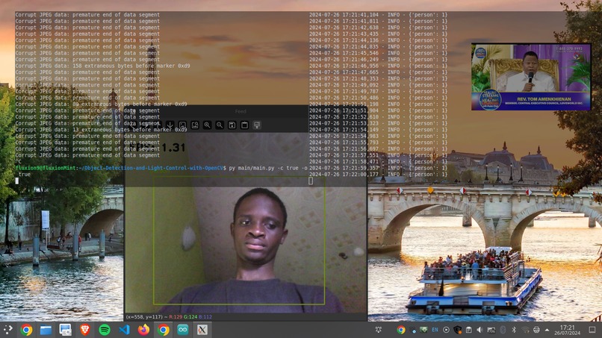Copy Feed image to clipboard
The image size is (602, 338).
pyautogui.click(x=244, y=125)
